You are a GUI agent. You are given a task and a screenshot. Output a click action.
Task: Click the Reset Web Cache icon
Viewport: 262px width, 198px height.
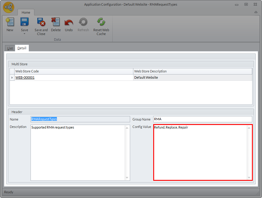pos(101,22)
